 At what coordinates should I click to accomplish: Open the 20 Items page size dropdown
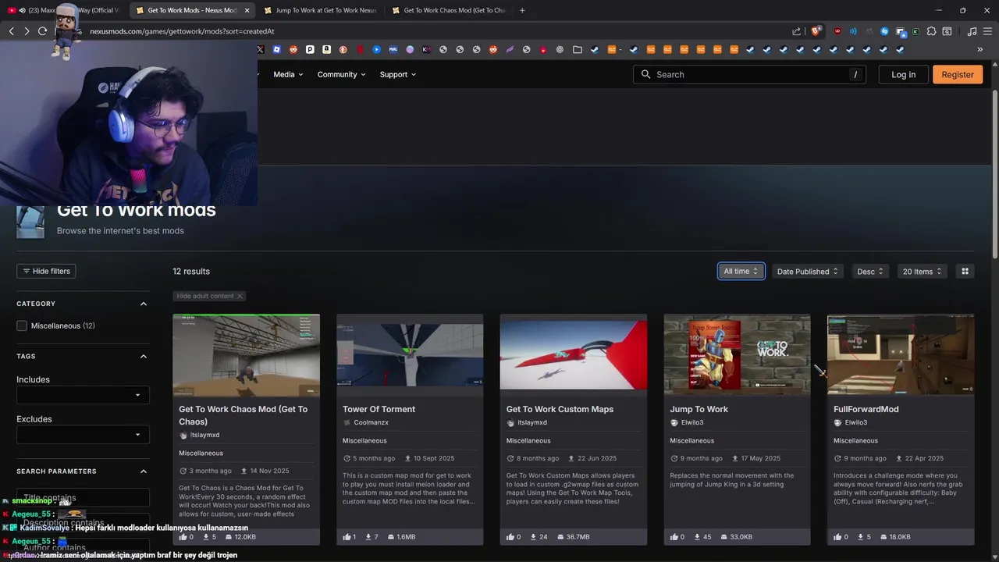tap(923, 272)
